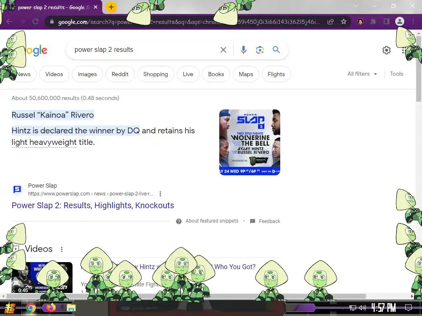422x316 pixels.
Task: Open Google quick settings gear
Action: [x=387, y=50]
